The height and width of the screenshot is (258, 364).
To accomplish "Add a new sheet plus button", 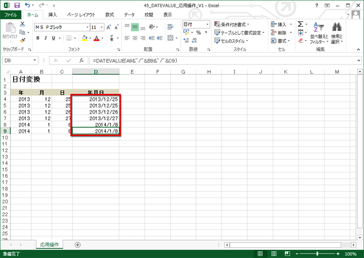I will click(78, 245).
